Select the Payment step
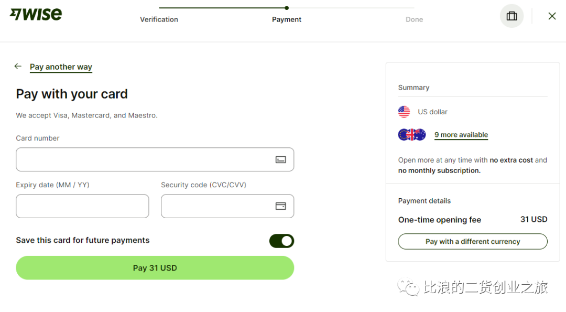 (x=287, y=19)
